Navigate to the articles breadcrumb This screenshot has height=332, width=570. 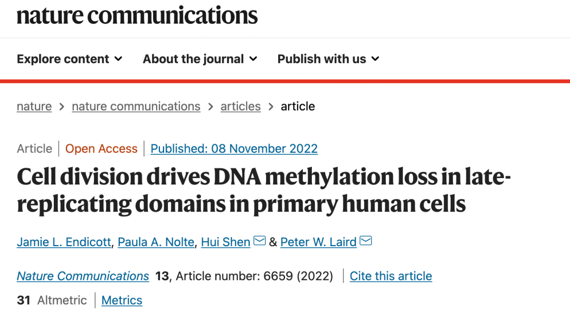click(241, 106)
